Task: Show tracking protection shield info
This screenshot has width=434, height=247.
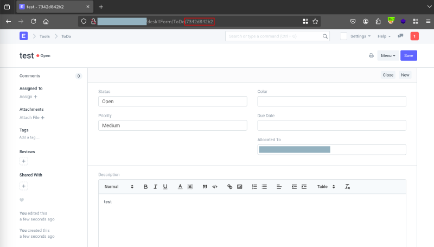Action: point(84,21)
